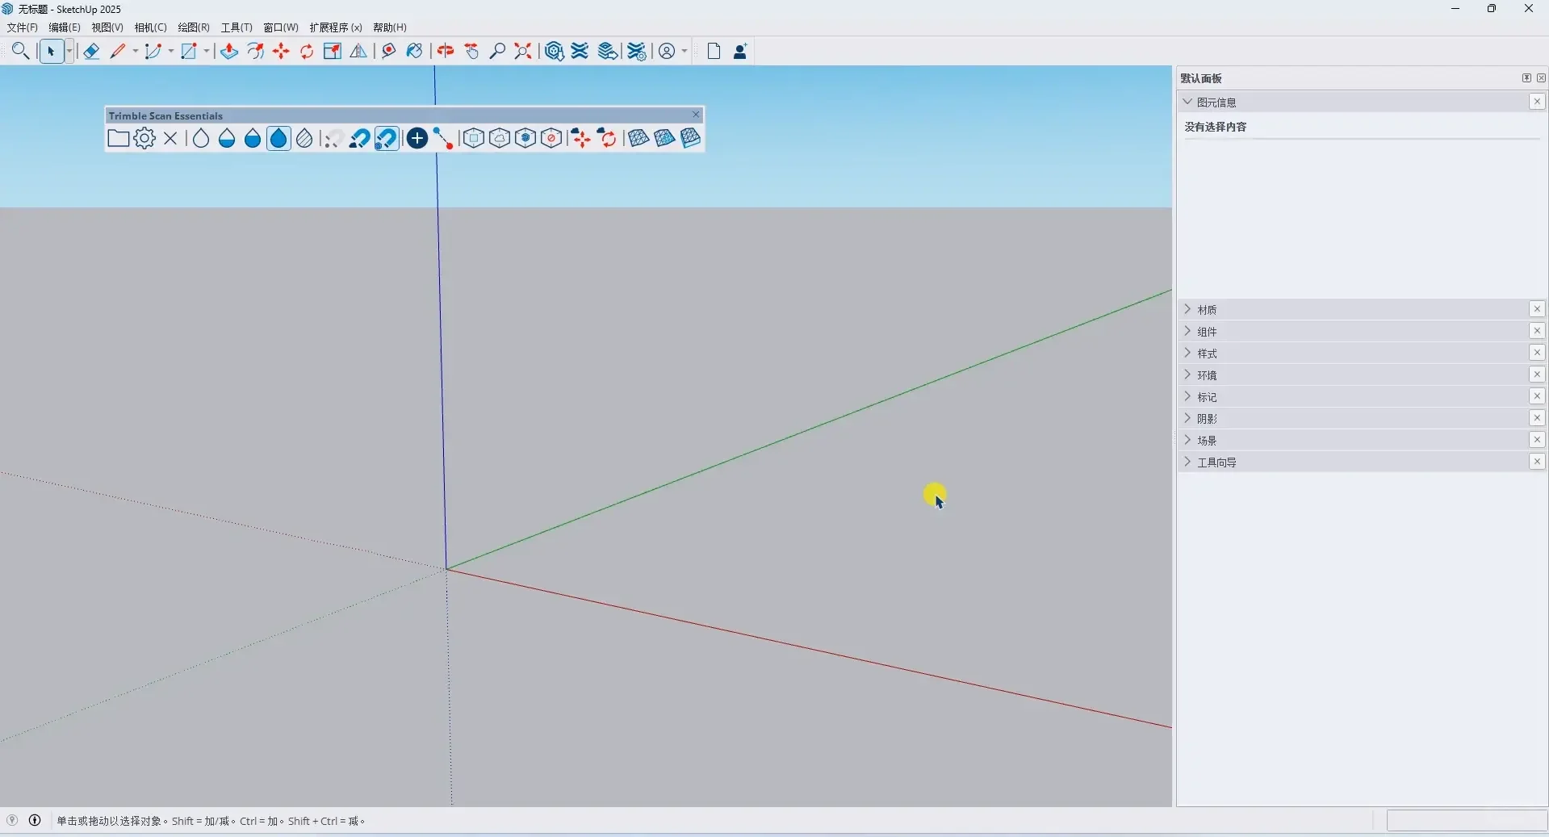Image resolution: width=1549 pixels, height=837 pixels.
Task: Open the 编辑(E) menu
Action: (x=65, y=27)
